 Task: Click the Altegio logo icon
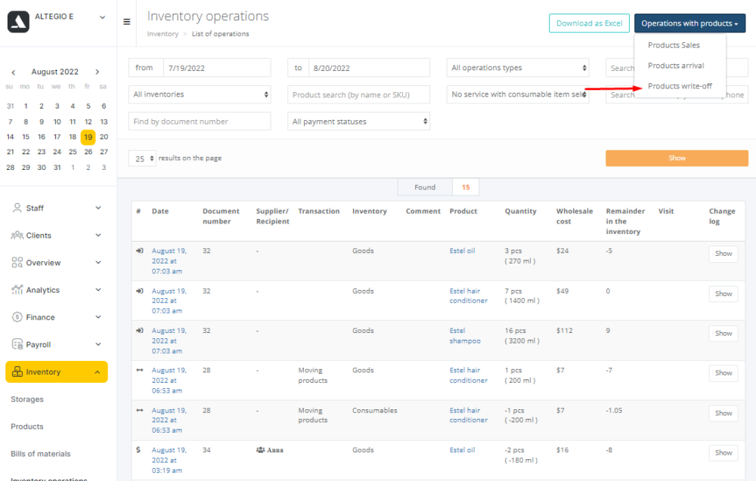18,22
